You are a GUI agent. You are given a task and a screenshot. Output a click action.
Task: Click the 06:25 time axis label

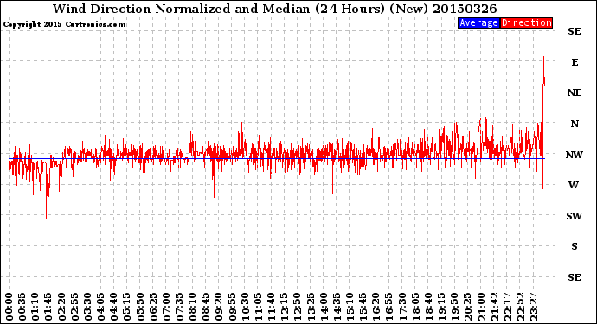click(153, 307)
